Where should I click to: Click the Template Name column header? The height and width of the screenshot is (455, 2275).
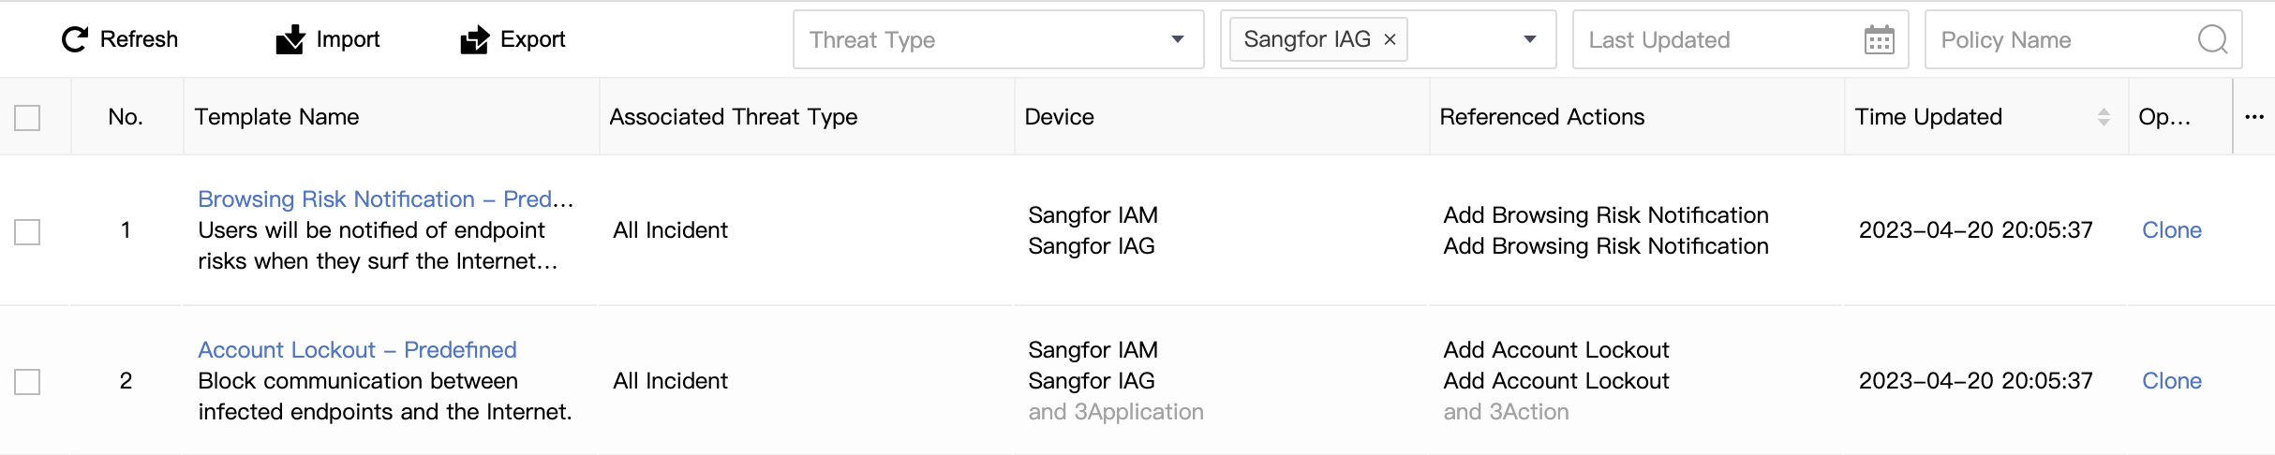click(276, 117)
